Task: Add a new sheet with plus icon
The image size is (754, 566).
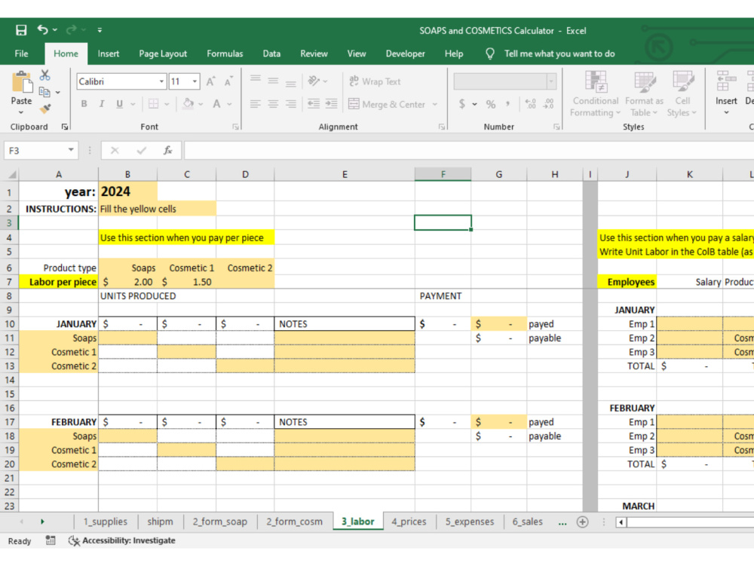Action: click(x=582, y=522)
